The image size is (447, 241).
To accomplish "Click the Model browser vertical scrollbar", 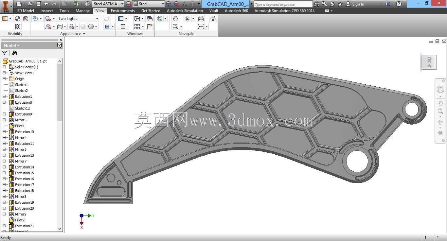I will tap(60, 93).
